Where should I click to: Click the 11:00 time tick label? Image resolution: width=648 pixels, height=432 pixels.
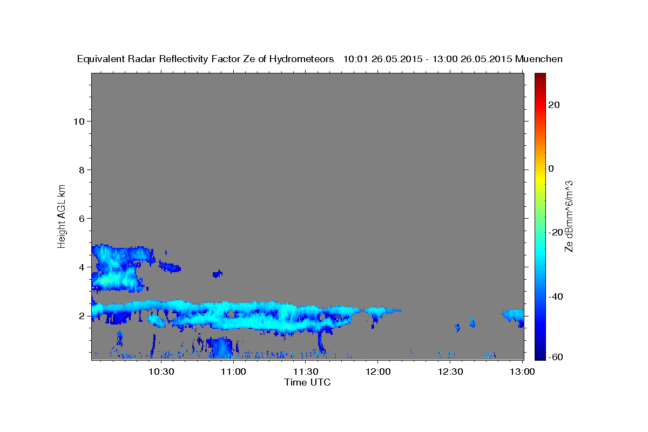(x=233, y=372)
